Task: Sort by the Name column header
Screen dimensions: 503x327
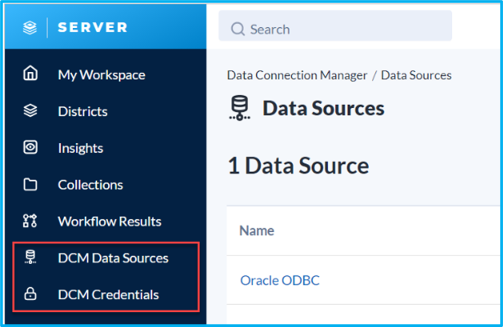Action: coord(256,230)
